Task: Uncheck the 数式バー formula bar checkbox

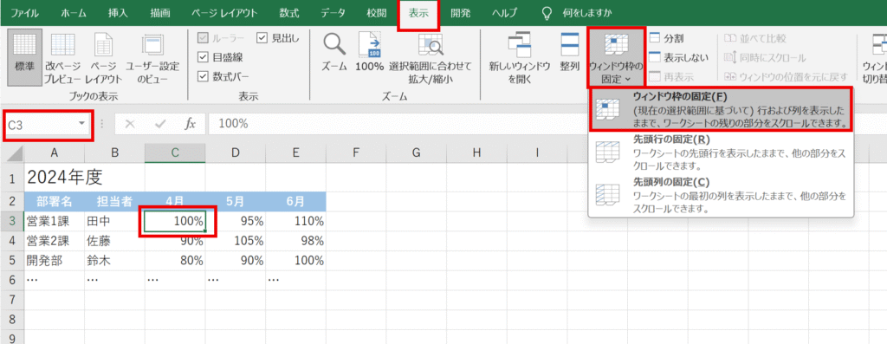Action: [x=203, y=76]
